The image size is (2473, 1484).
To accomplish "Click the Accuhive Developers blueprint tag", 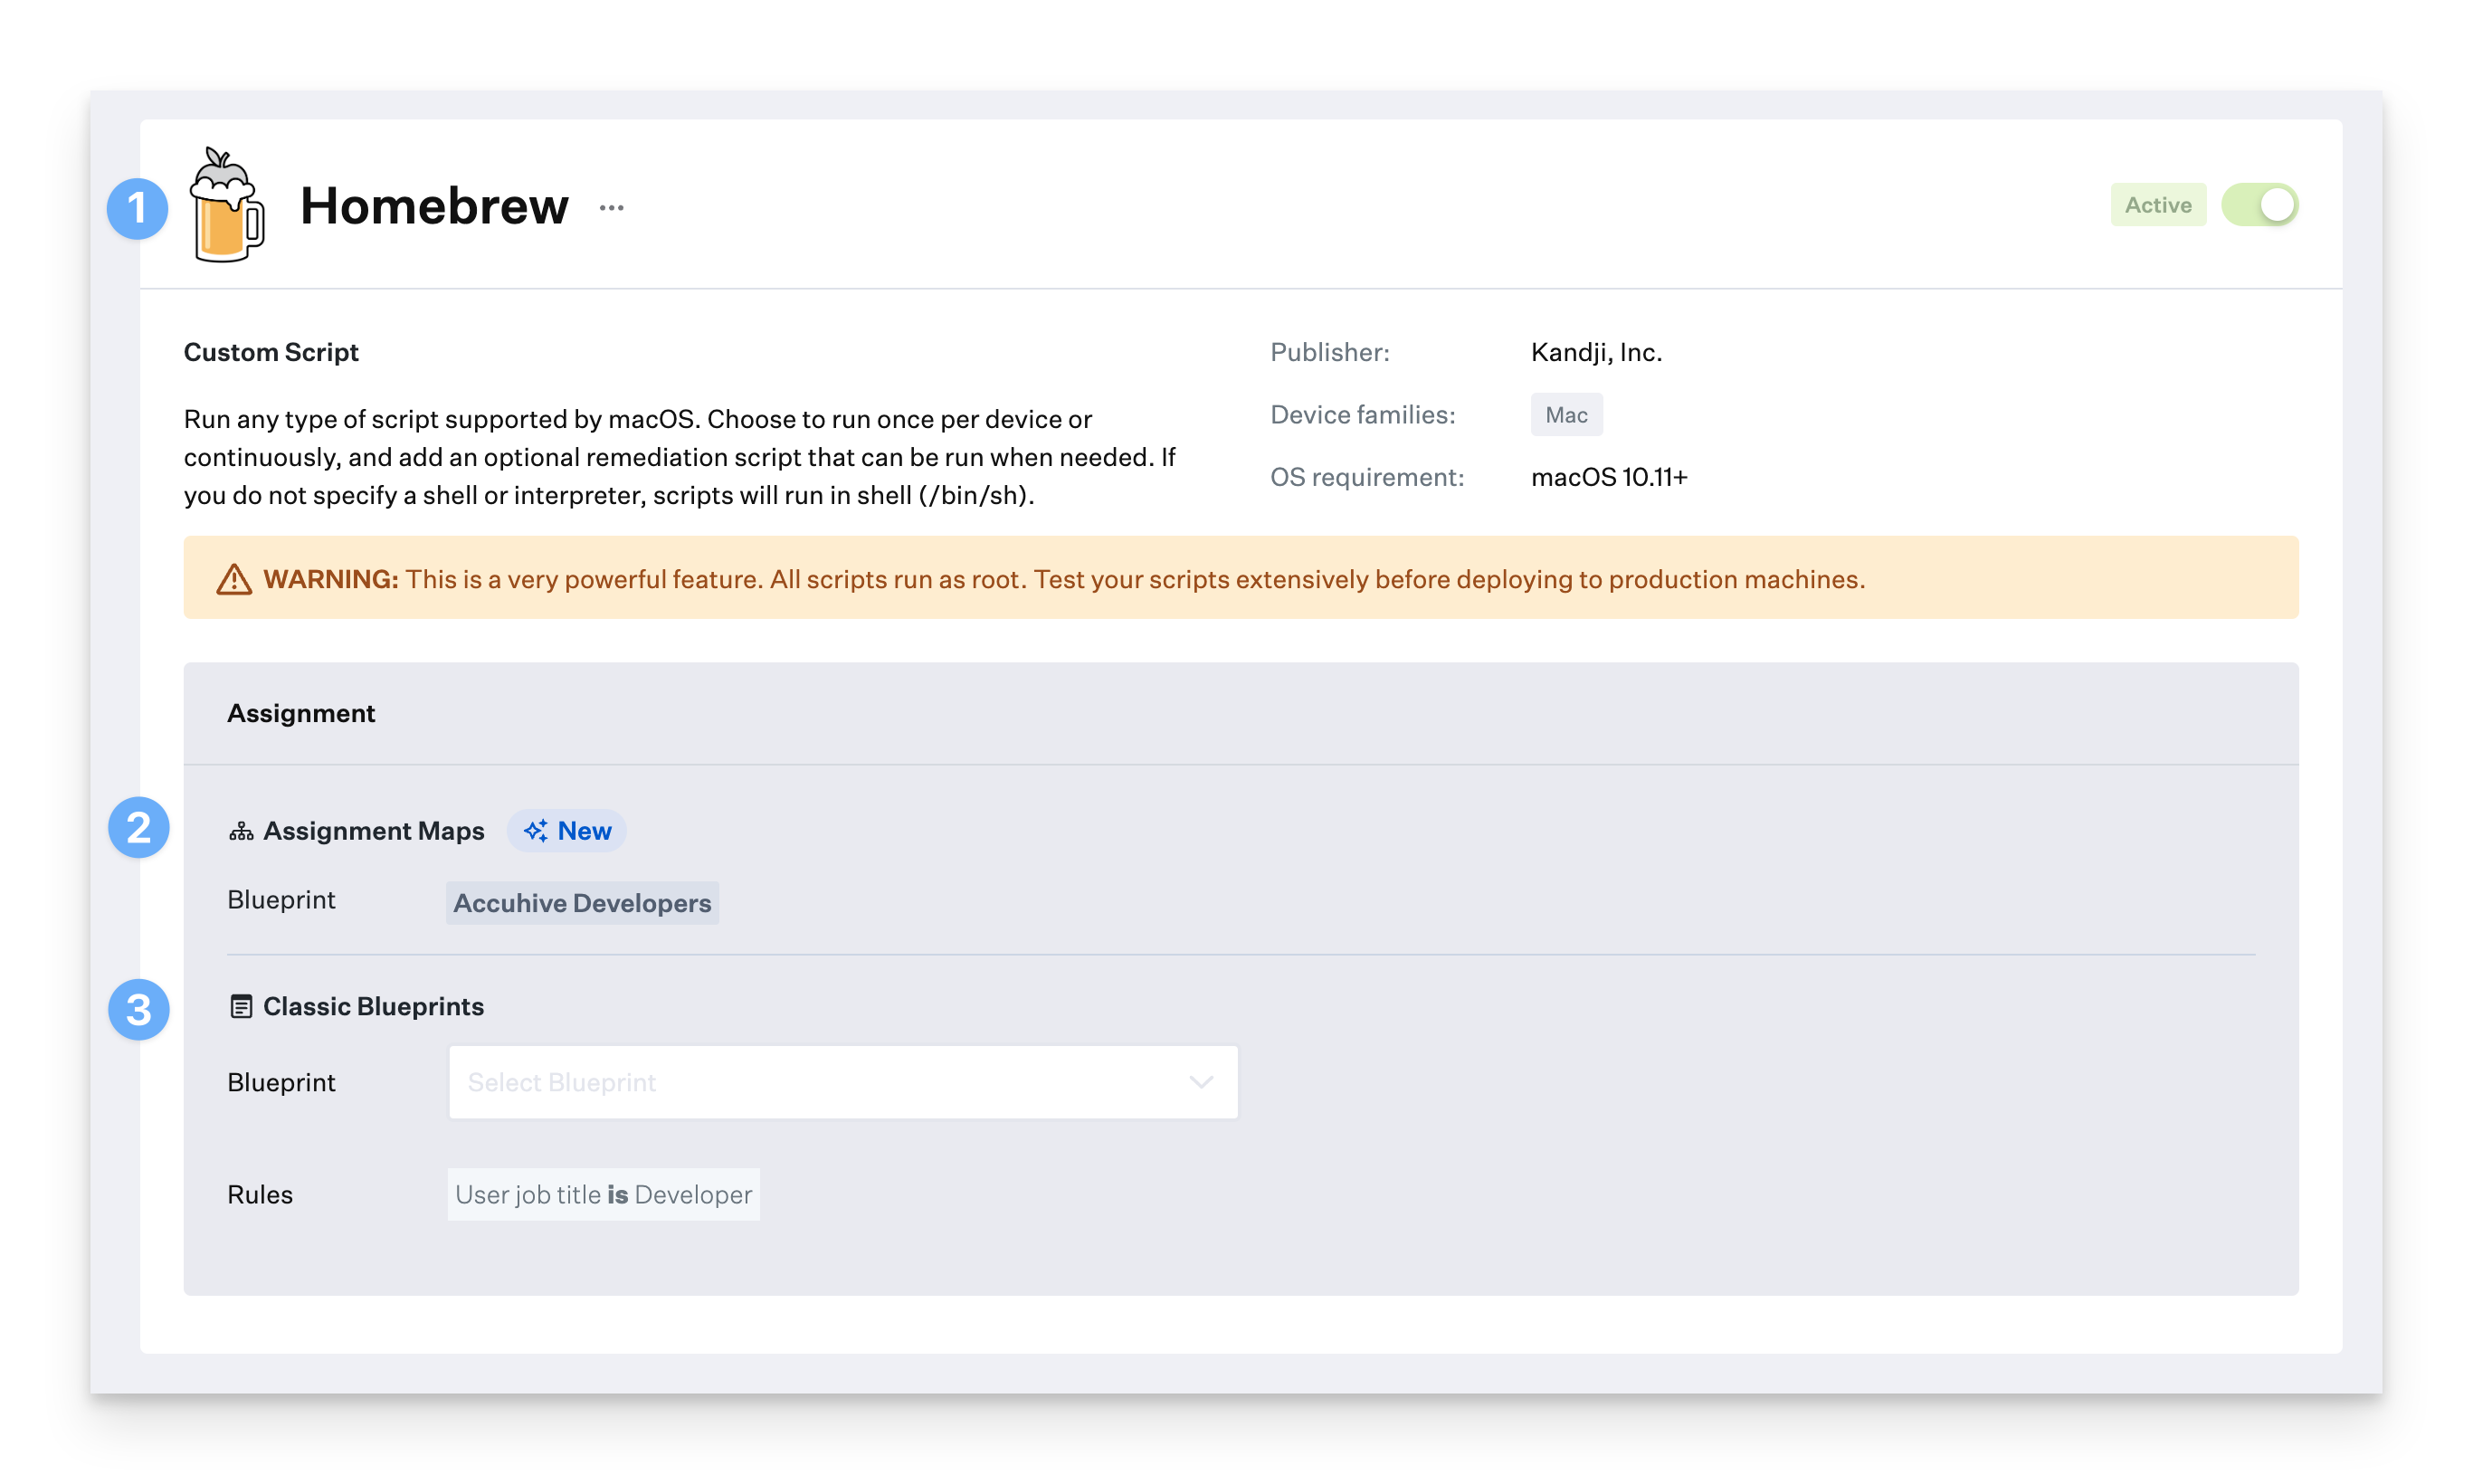I will tap(582, 903).
